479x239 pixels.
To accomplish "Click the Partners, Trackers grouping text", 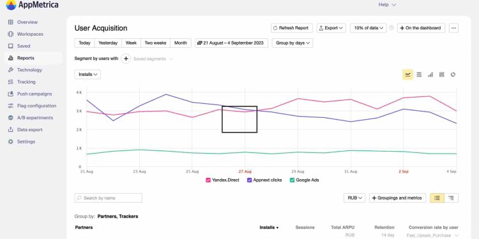I will click(118, 217).
